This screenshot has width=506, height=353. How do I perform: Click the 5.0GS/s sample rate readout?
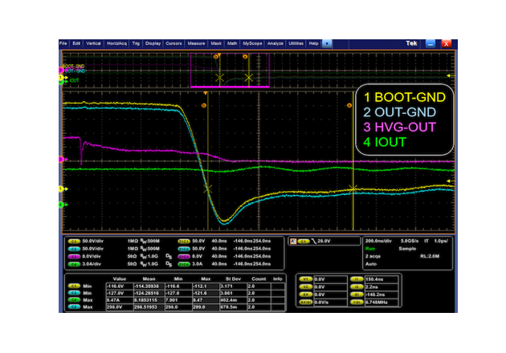tap(410, 241)
